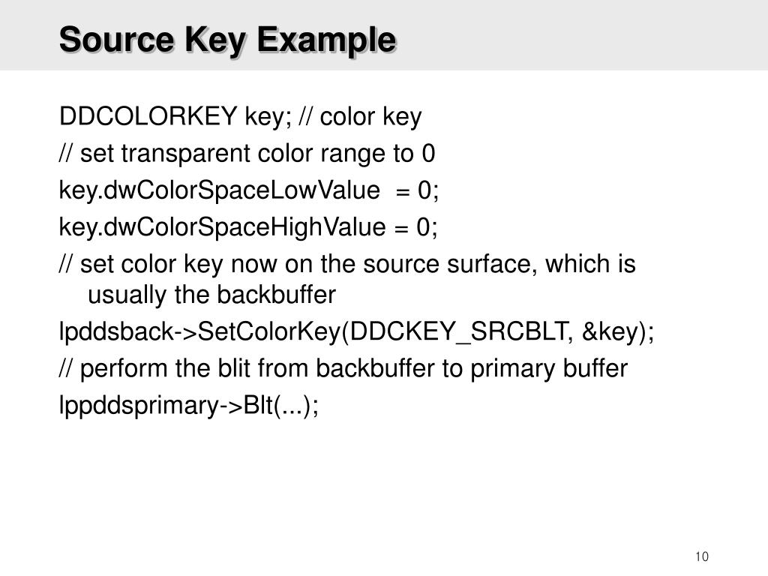Click the slide page number 10
This screenshot has height=576, width=768.
[702, 557]
